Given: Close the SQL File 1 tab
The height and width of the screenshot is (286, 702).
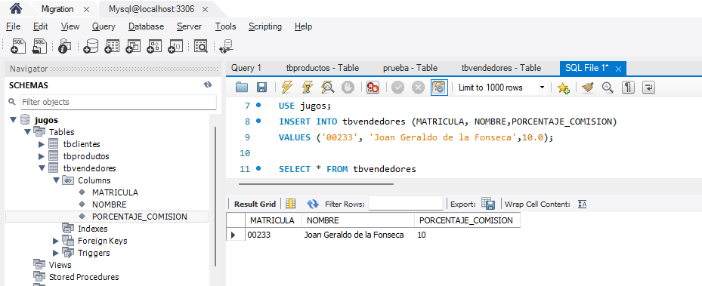Looking at the screenshot, I should coord(618,69).
